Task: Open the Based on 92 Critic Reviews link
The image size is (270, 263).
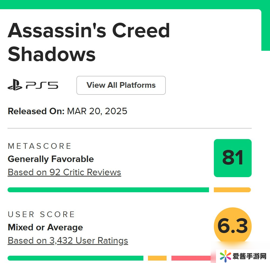Action: tap(64, 172)
